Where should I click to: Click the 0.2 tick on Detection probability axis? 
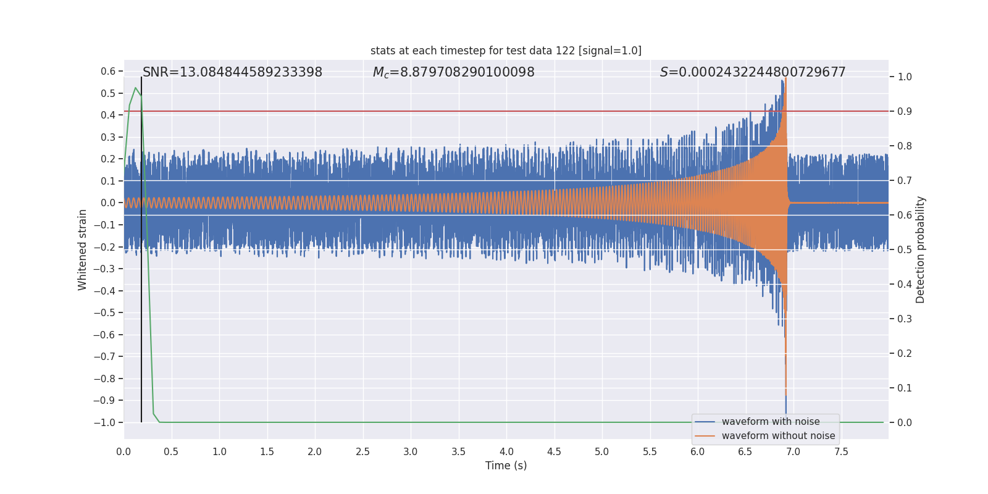pos(905,354)
